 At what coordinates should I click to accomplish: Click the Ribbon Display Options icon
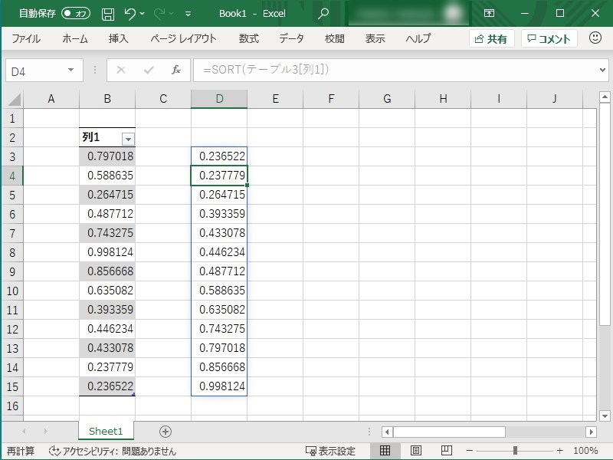[489, 13]
